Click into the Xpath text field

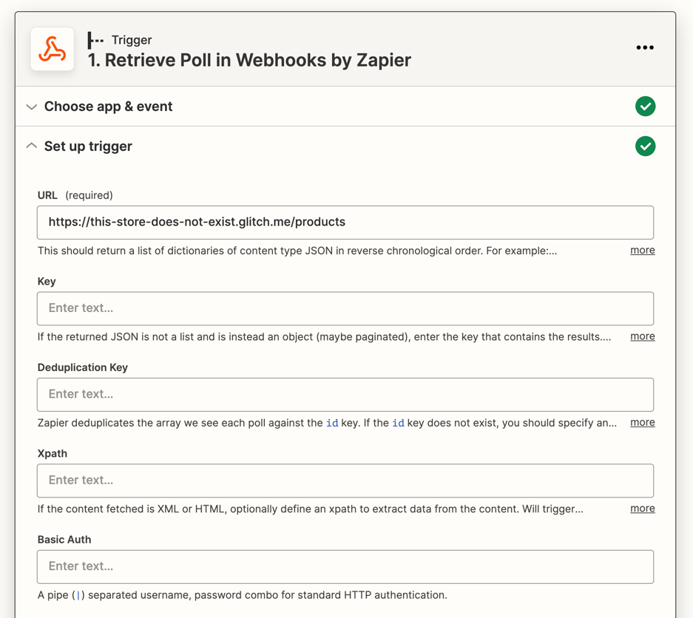345,481
